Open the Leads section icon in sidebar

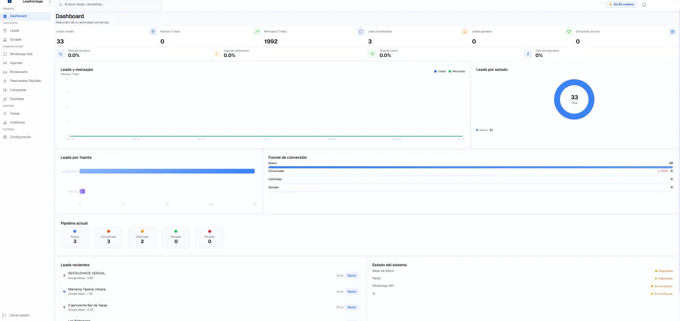(x=5, y=31)
